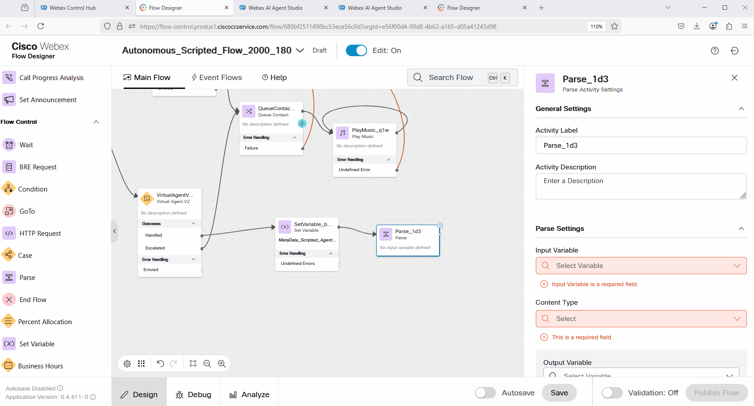754x406 pixels.
Task: Click the undo arrow in canvas toolbar
Action: point(160,364)
